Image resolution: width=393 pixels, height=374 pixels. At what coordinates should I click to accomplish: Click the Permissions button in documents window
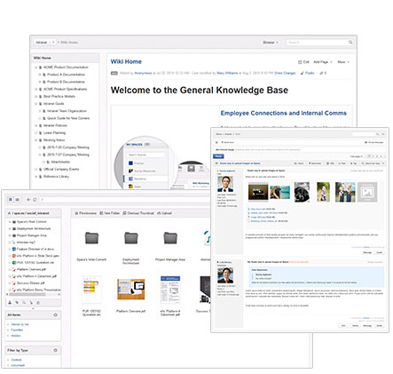[85, 213]
